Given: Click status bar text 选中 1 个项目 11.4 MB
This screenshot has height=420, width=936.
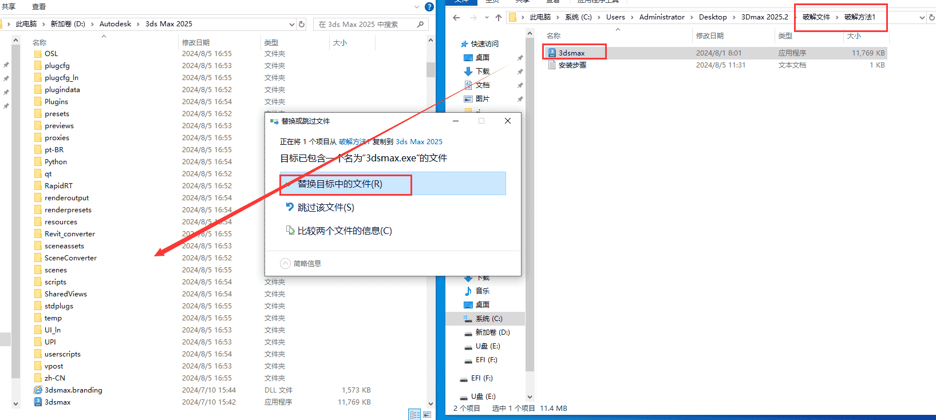Looking at the screenshot, I should point(530,408).
